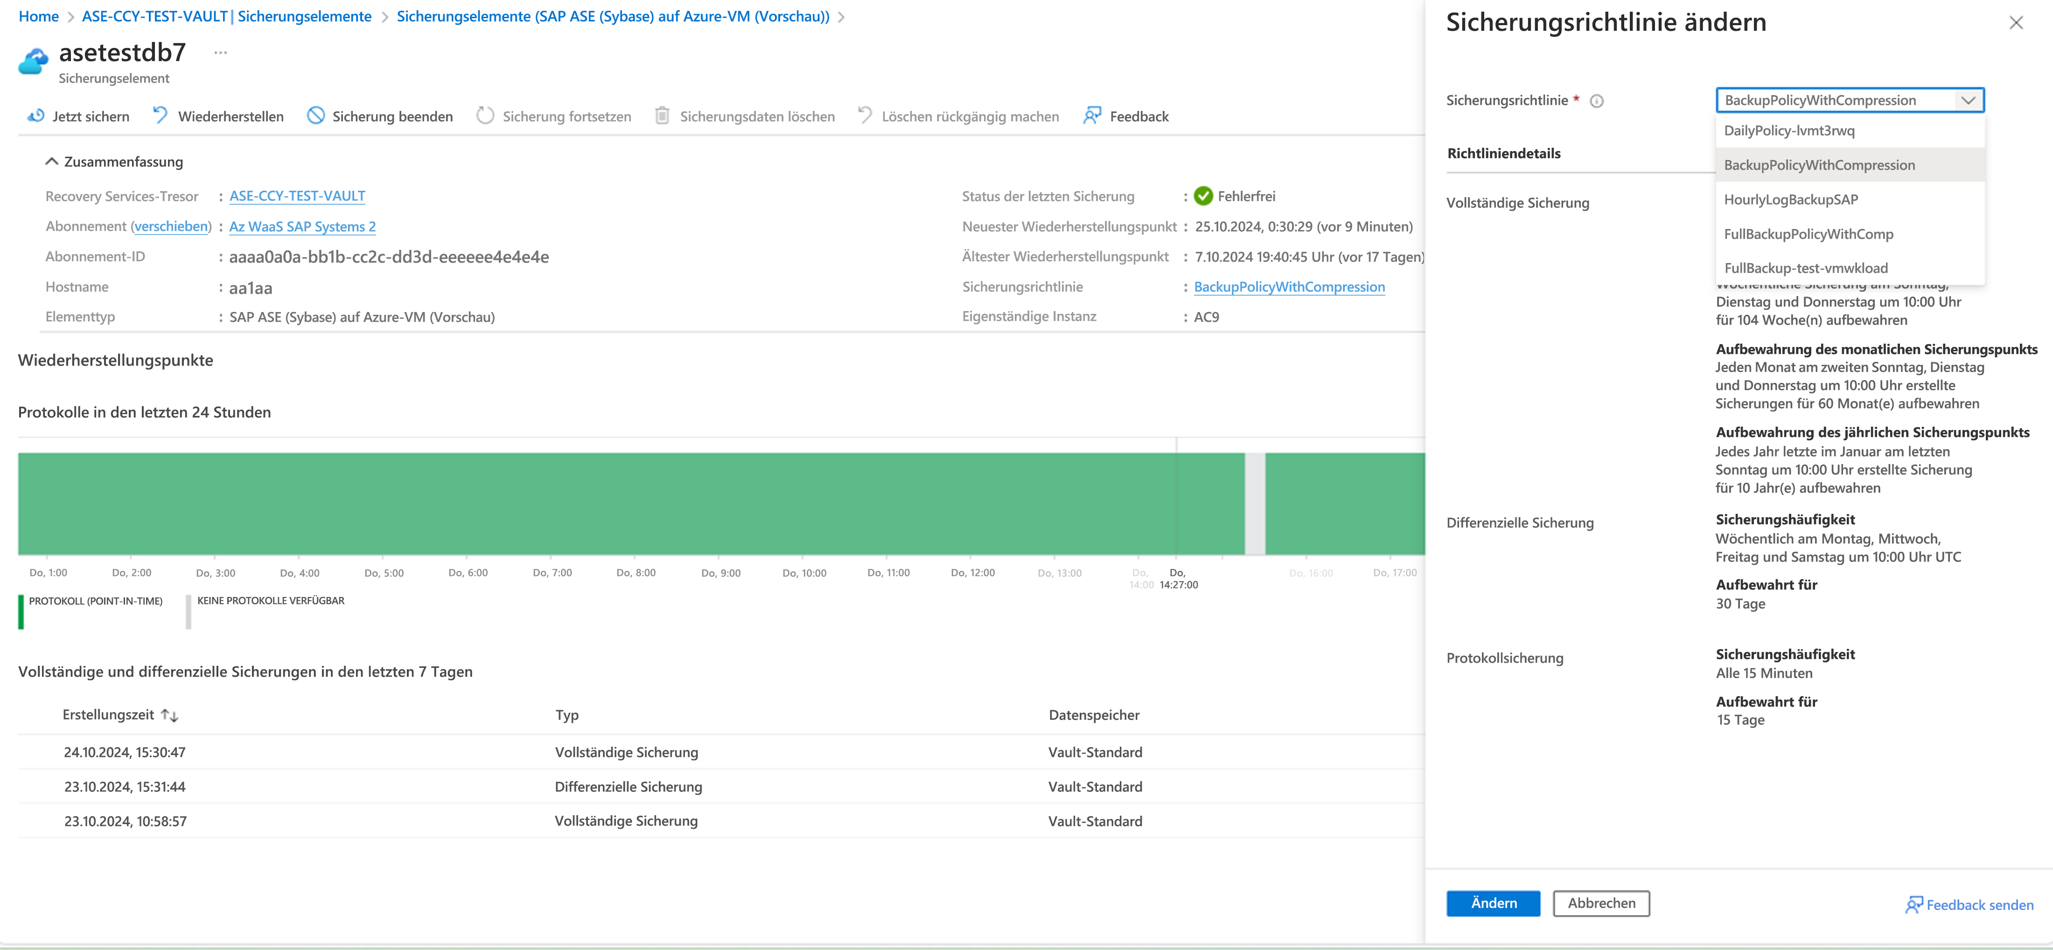This screenshot has height=950, width=2053.
Task: Click the info icon beside Sicherungsrichtlinie label
Action: pyautogui.click(x=1596, y=101)
